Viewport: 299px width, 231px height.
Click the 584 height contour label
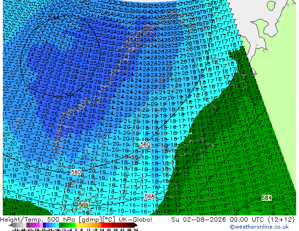coord(266,198)
